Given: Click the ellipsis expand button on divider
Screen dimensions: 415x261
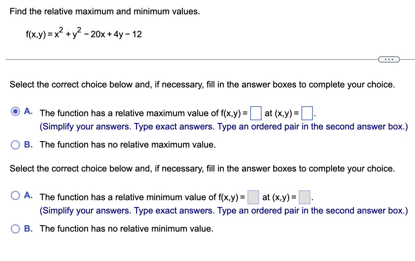Looking at the screenshot, I should tap(389, 60).
